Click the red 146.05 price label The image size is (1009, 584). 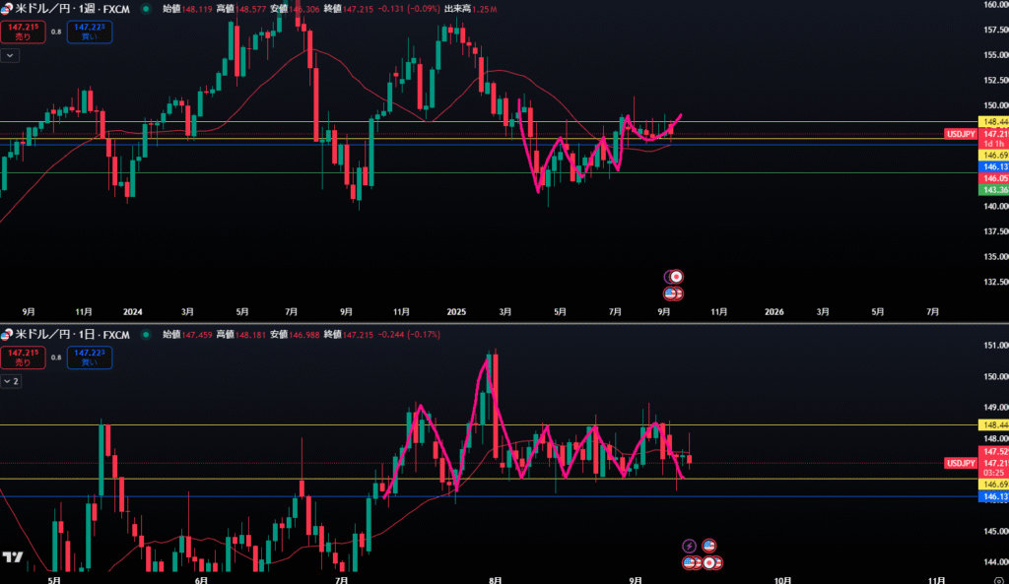tap(993, 178)
